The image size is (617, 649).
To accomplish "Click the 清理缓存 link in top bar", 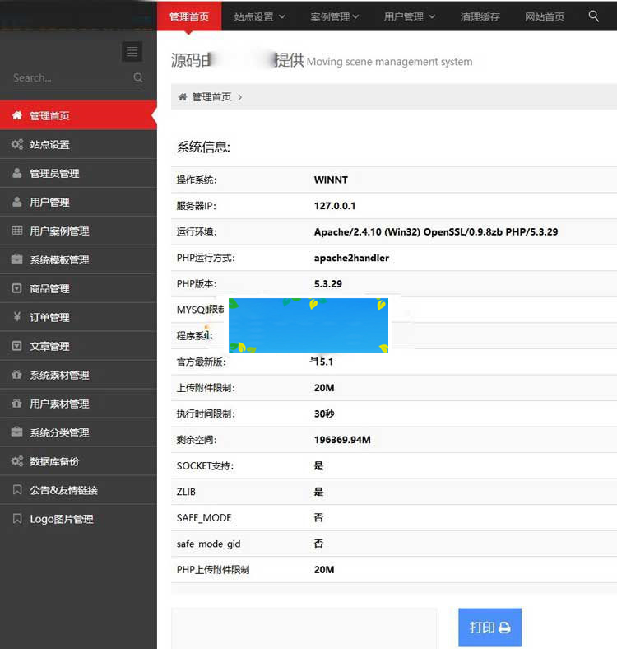I will pyautogui.click(x=480, y=16).
